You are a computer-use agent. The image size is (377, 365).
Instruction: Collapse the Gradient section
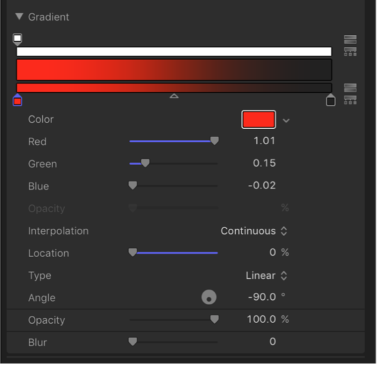tap(19, 16)
